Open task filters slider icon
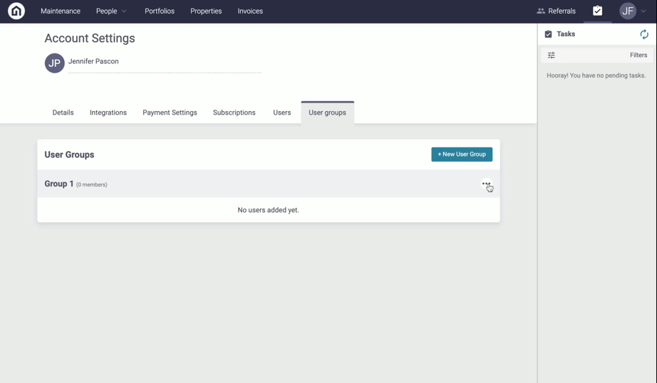This screenshot has width=657, height=383. [551, 56]
